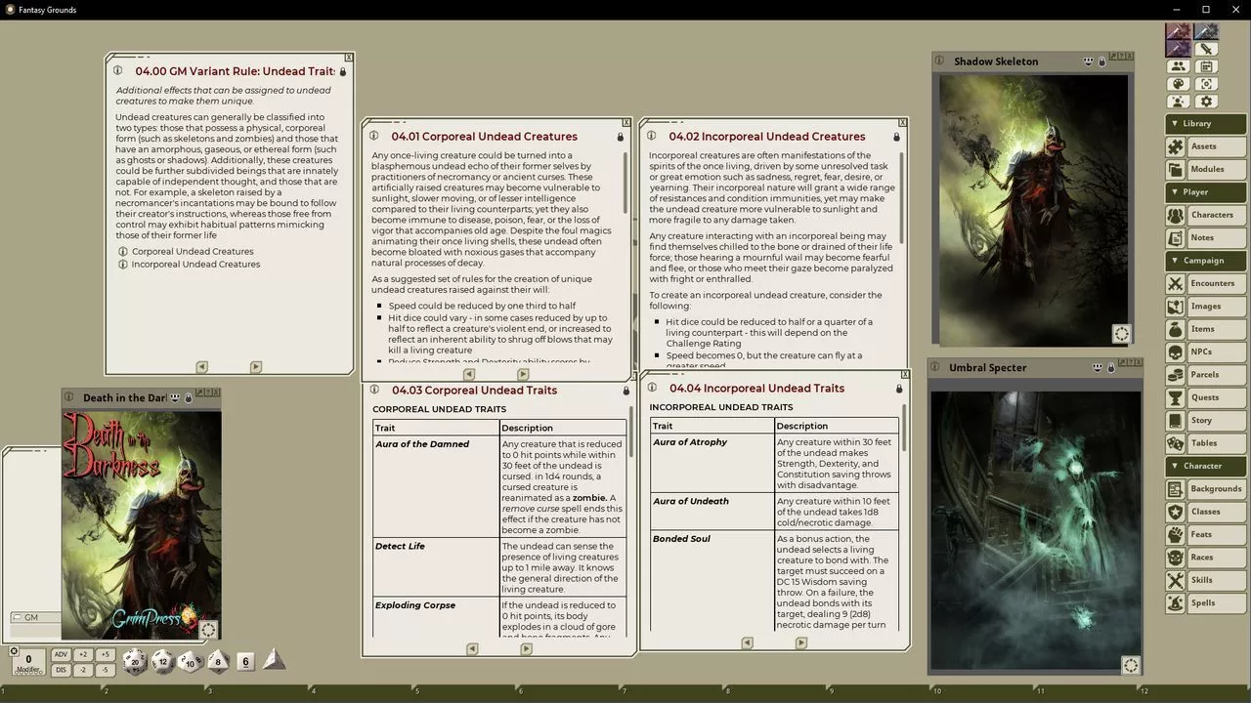Toggle lock on Shadow Skeleton image

click(1102, 62)
